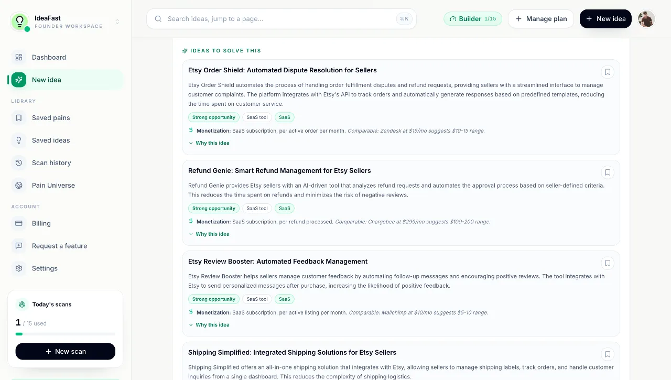The width and height of the screenshot is (671, 380).
Task: Click the Mailchimp comparable text
Action: tap(418, 313)
